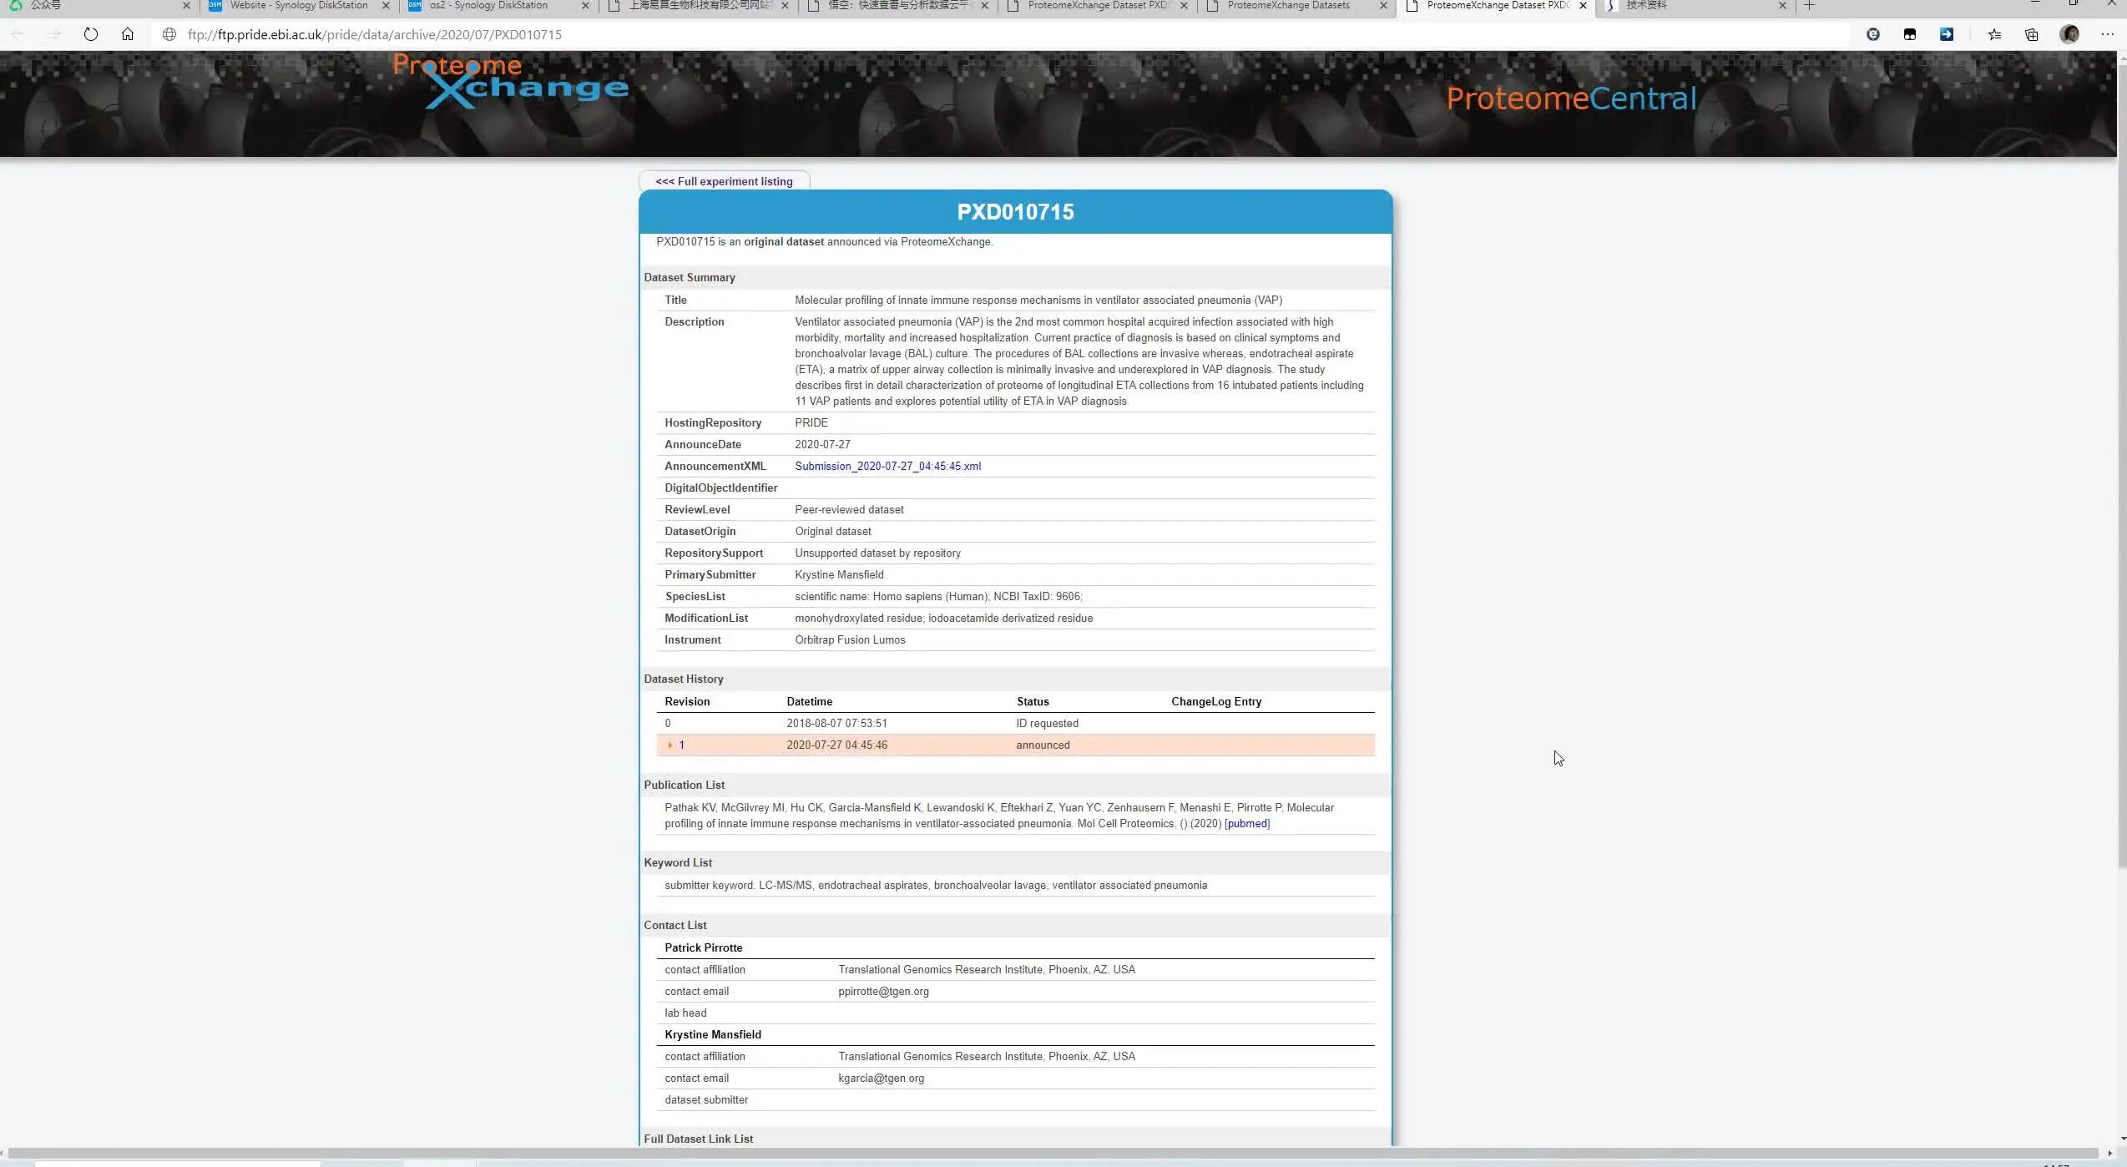Go to the browser home page

coord(128,34)
